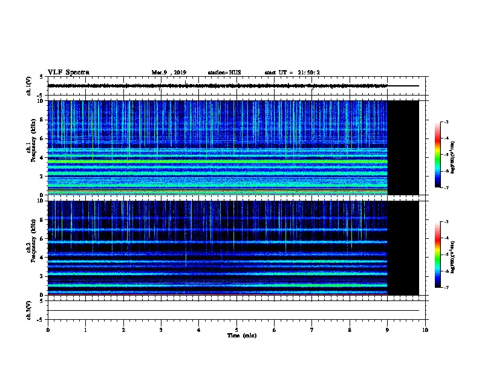Click the "Time (min)" x-axis label
479x370 pixels.
242,336
